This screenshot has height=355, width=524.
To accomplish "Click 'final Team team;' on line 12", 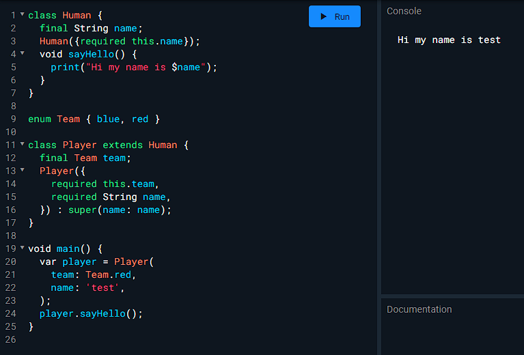I will [85, 158].
